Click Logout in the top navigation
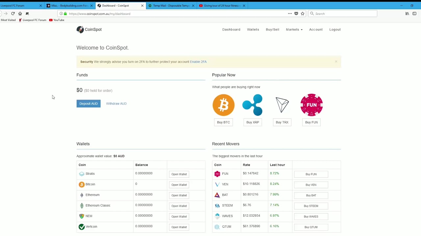The height and width of the screenshot is (236, 421). coord(335,29)
